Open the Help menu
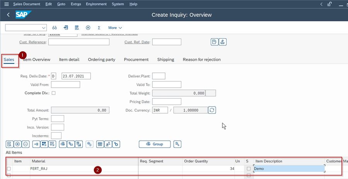 pos(133,4)
